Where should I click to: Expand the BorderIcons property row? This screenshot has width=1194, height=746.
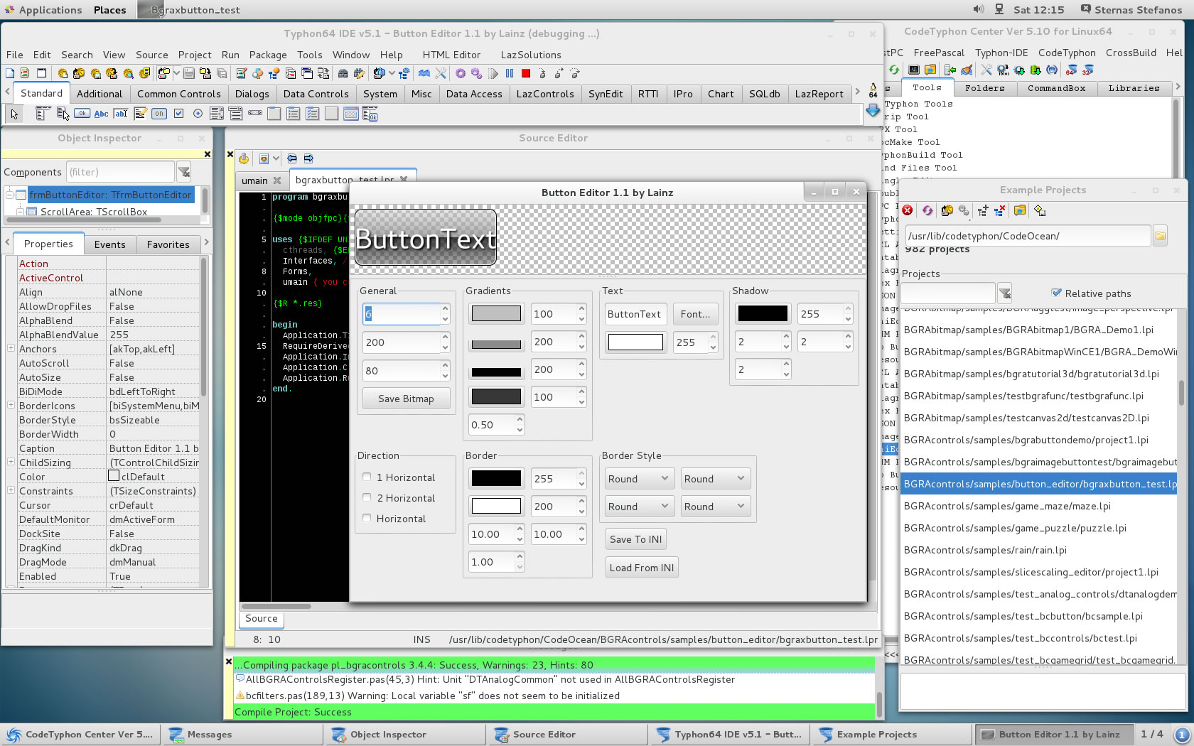pyautogui.click(x=11, y=405)
